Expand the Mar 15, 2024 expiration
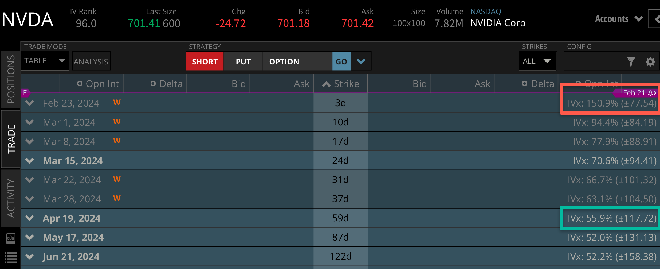660x269 pixels. coord(30,161)
